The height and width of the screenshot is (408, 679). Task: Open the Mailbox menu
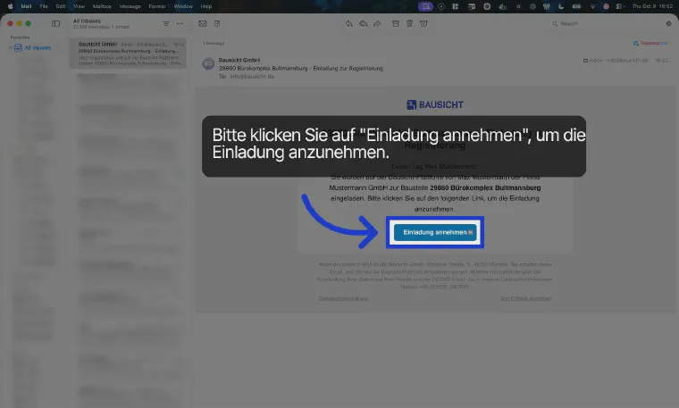click(102, 6)
